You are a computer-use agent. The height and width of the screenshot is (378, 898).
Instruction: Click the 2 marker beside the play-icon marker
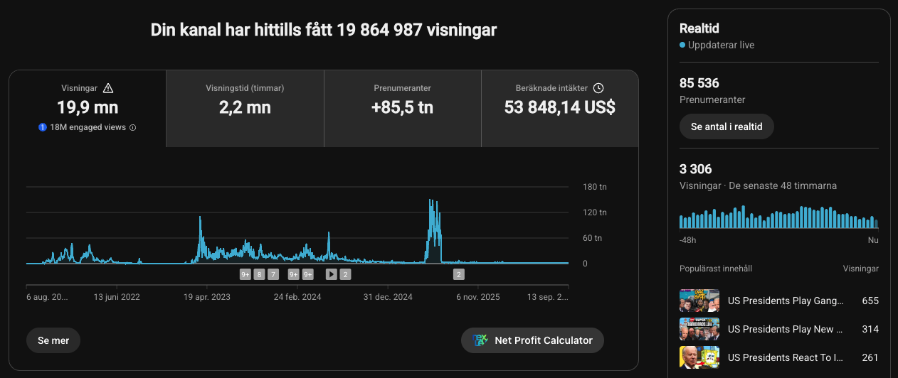pyautogui.click(x=345, y=274)
